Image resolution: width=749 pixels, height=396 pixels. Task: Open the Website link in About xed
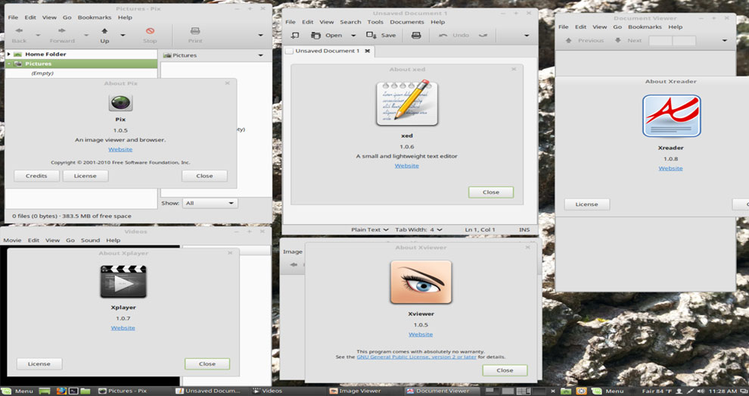(x=407, y=166)
